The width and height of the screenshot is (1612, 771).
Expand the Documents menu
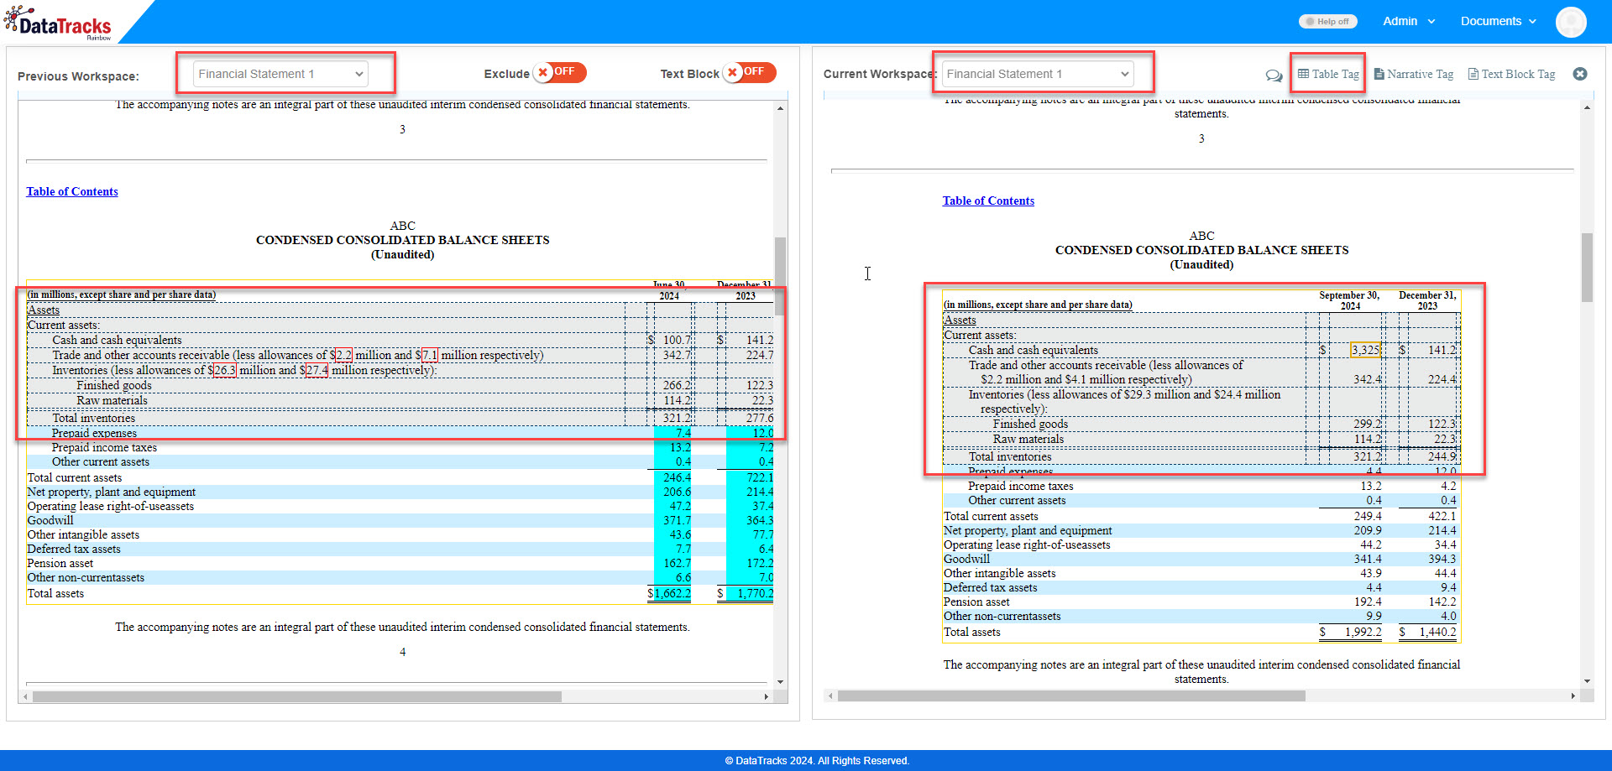coord(1499,21)
